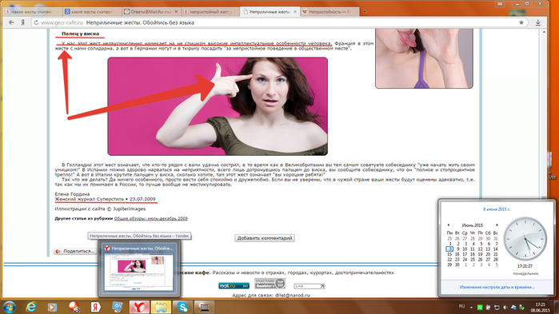Open a new browser tab
Image resolution: width=559 pixels, height=314 pixels.
pos(364,12)
